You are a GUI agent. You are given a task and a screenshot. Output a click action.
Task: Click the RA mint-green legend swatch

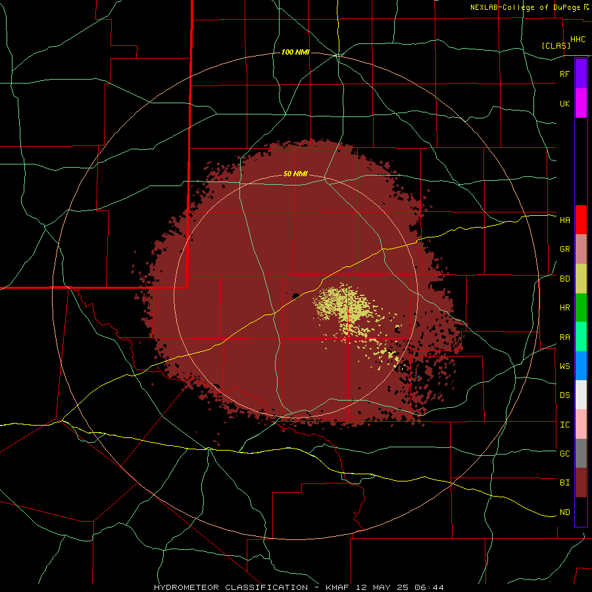coord(581,337)
